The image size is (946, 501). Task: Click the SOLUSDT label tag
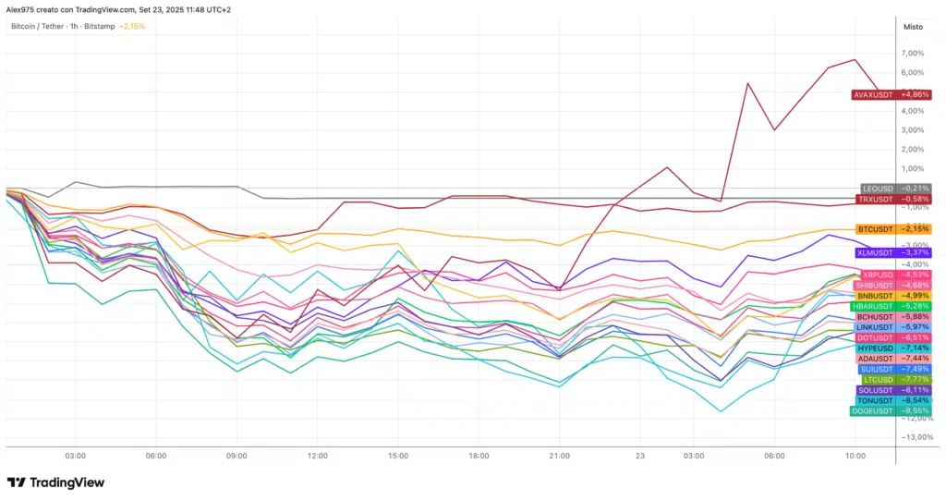[892, 390]
